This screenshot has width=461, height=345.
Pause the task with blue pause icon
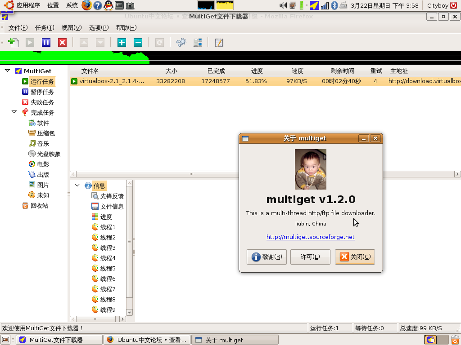tap(46, 43)
